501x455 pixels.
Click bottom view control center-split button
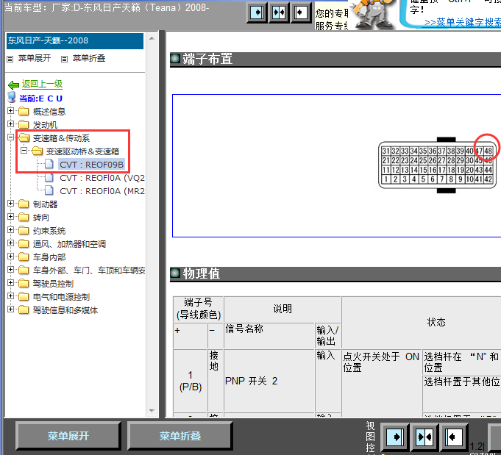click(424, 437)
